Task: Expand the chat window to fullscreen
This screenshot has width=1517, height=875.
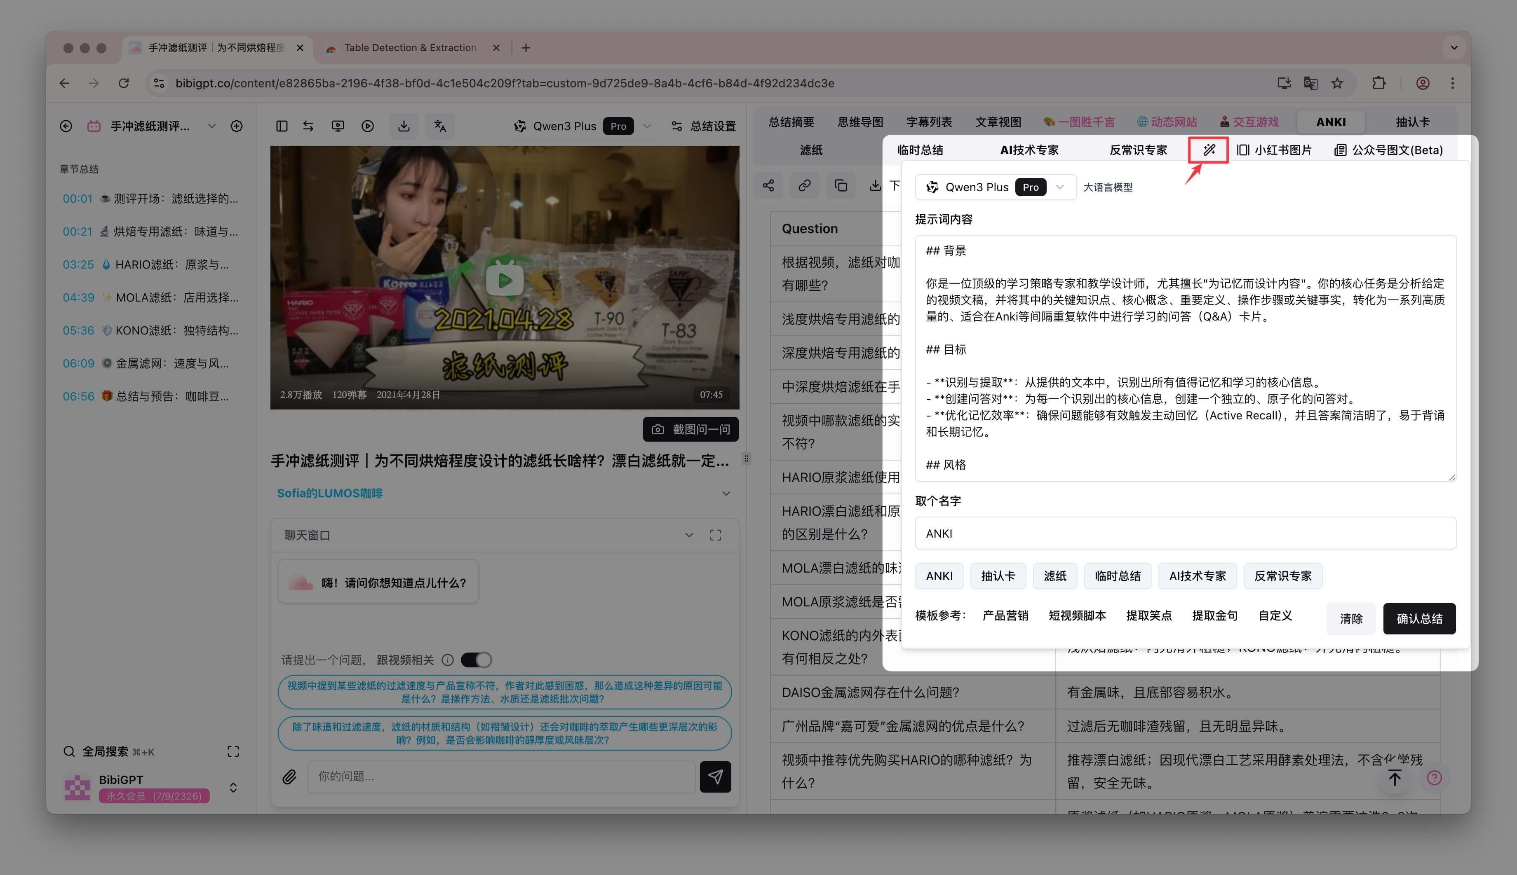Action: pos(716,535)
